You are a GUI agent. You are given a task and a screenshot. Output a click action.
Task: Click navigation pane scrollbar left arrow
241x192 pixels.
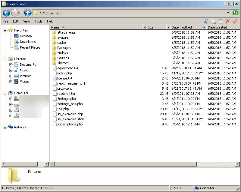click(4, 164)
